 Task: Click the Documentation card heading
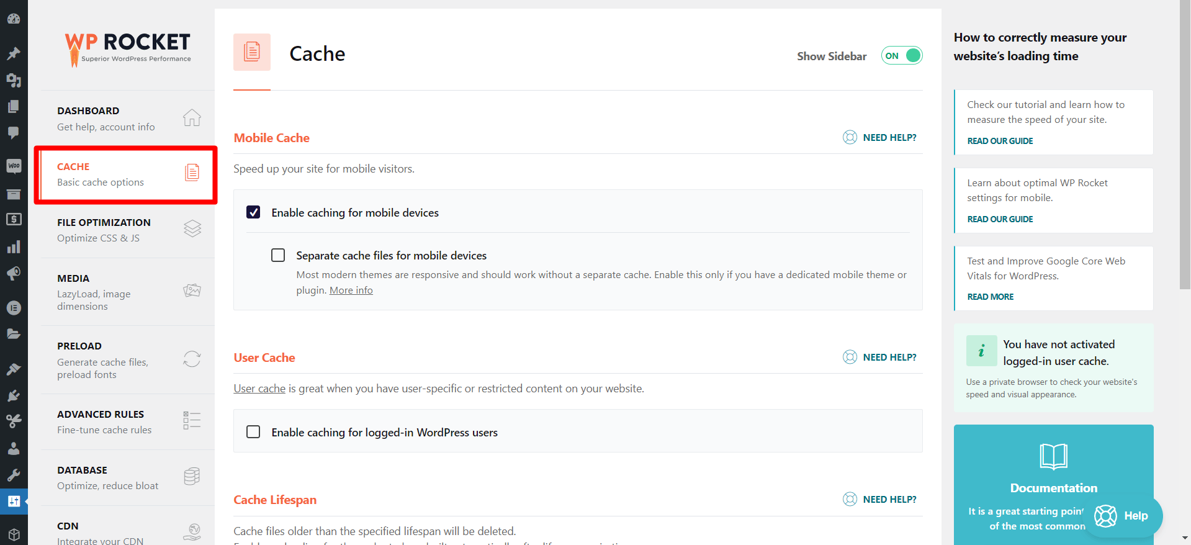click(1053, 488)
